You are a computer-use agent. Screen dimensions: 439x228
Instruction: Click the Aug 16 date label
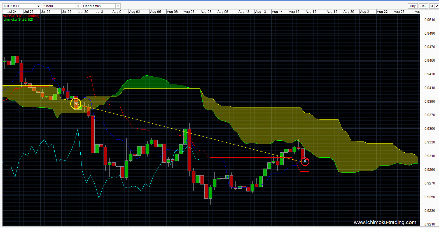(x=311, y=12)
